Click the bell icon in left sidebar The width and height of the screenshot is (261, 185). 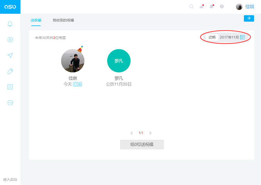click(x=10, y=24)
